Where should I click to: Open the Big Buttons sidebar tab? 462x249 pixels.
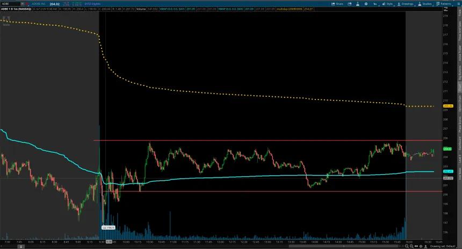(459, 73)
